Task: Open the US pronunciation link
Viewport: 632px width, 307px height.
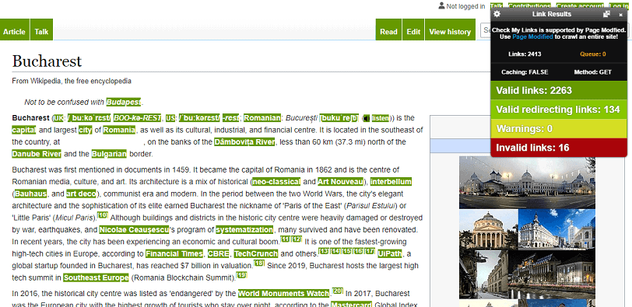Action: pos(170,118)
